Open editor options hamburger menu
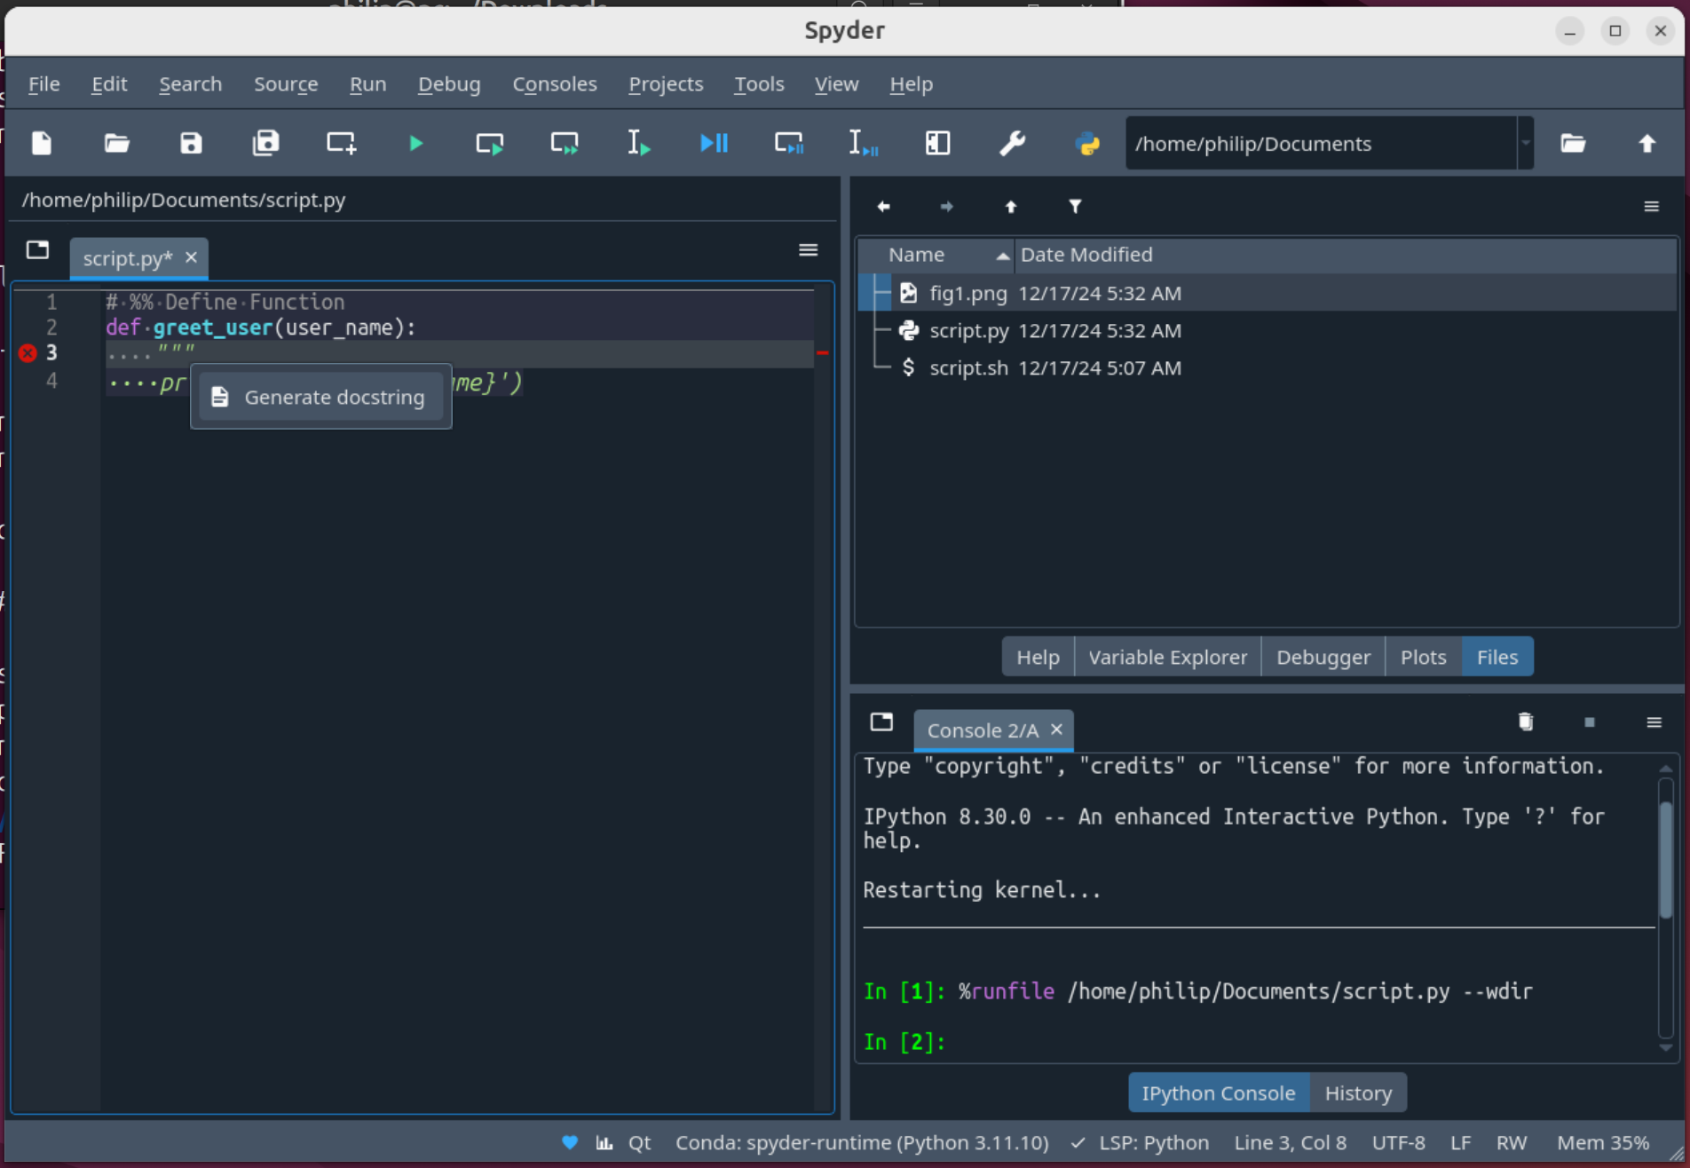Screen dimensions: 1690x1168 tap(808, 250)
